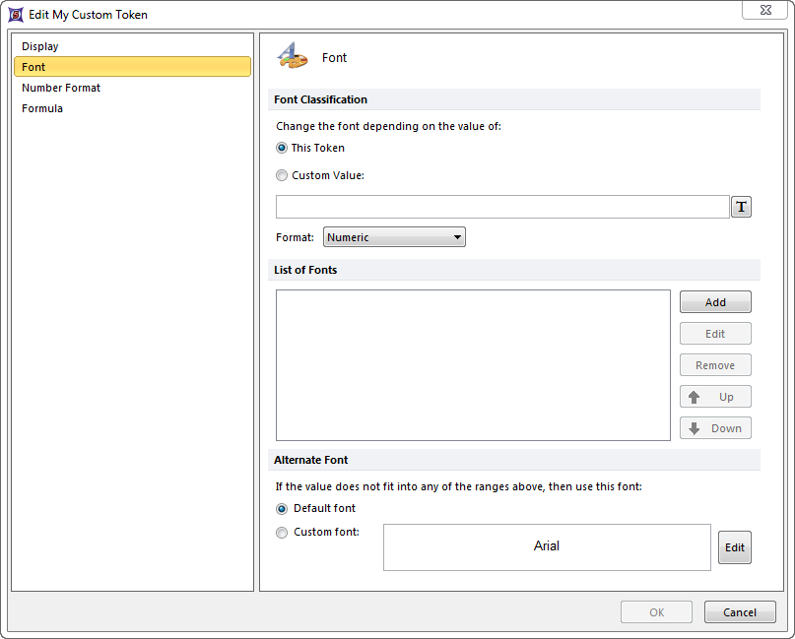The image size is (795, 639).
Task: Enable the Custom font radio option
Action: tap(283, 533)
